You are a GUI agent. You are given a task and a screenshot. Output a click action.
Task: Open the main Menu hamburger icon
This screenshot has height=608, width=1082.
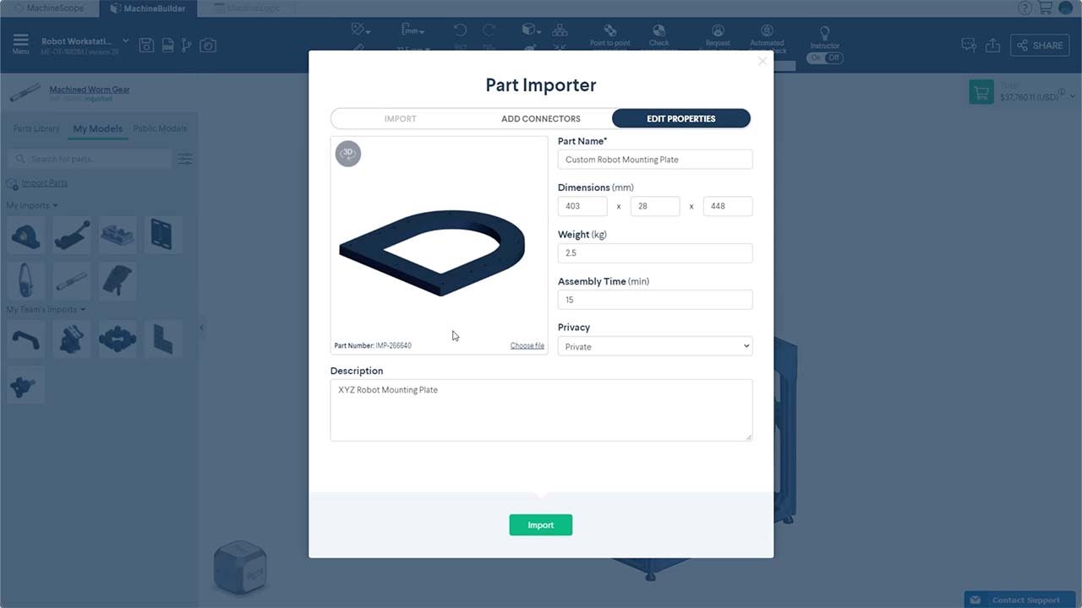(20, 43)
